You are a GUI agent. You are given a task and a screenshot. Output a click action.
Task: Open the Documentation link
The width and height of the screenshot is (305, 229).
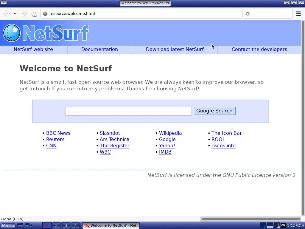click(99, 49)
